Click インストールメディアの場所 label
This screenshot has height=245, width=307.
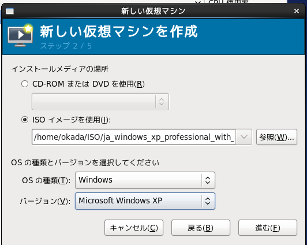59,69
